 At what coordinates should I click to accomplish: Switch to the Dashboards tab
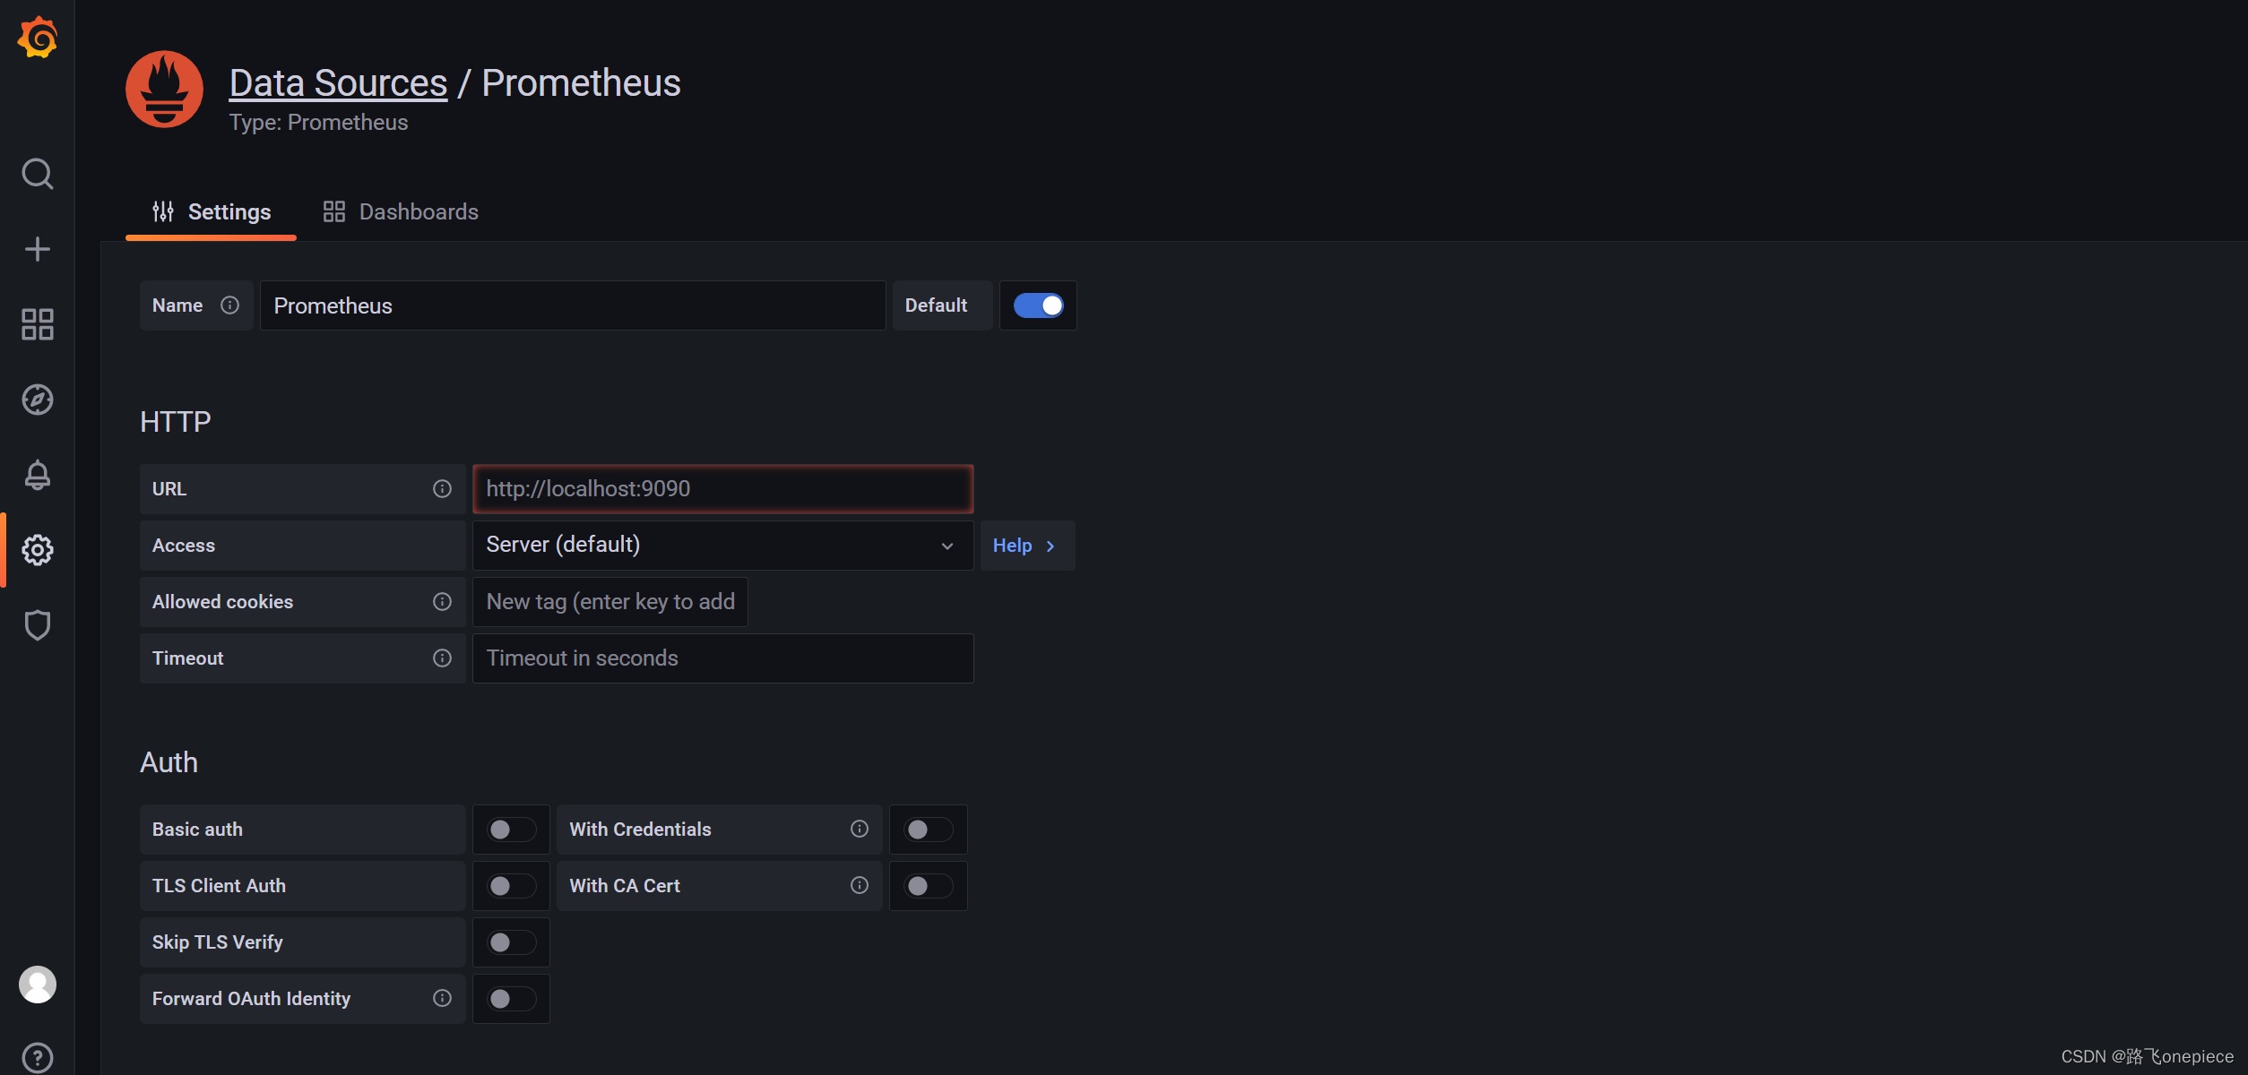coord(401,212)
